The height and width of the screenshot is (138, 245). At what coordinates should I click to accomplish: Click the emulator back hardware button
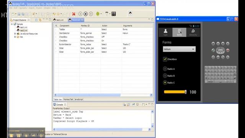point(223,57)
